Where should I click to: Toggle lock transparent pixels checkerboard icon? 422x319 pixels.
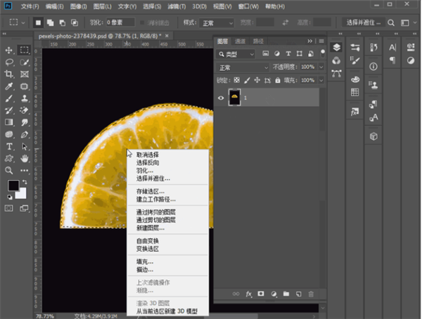(x=236, y=79)
